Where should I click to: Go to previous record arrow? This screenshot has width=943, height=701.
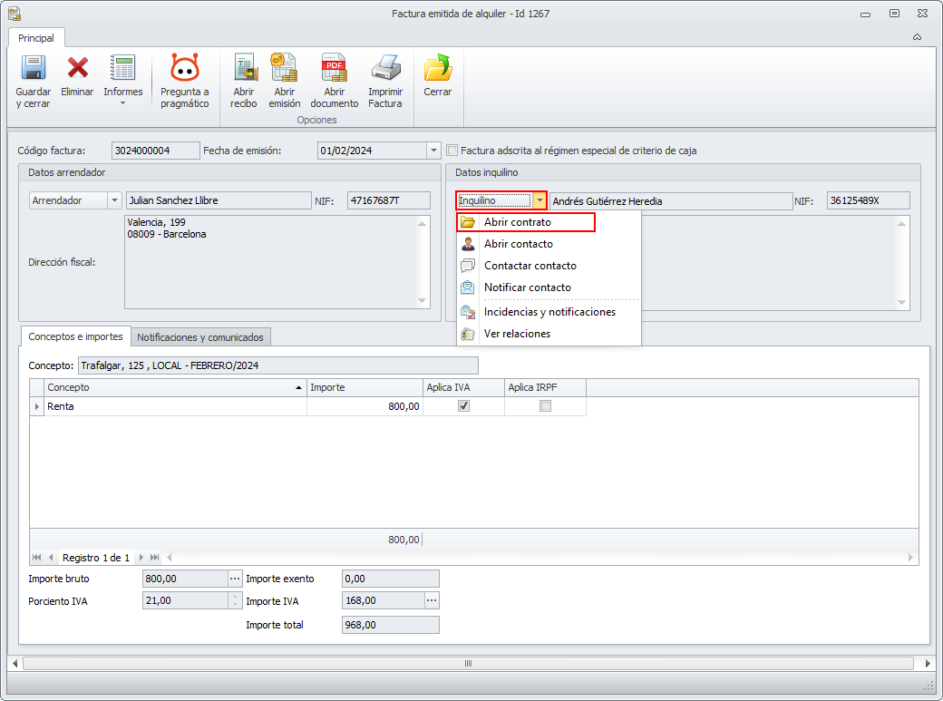coord(51,558)
